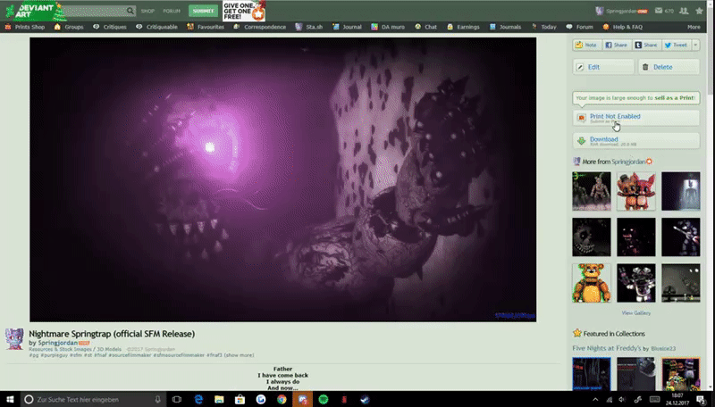Open Steam from the taskbar
The height and width of the screenshot is (407, 715).
365,399
